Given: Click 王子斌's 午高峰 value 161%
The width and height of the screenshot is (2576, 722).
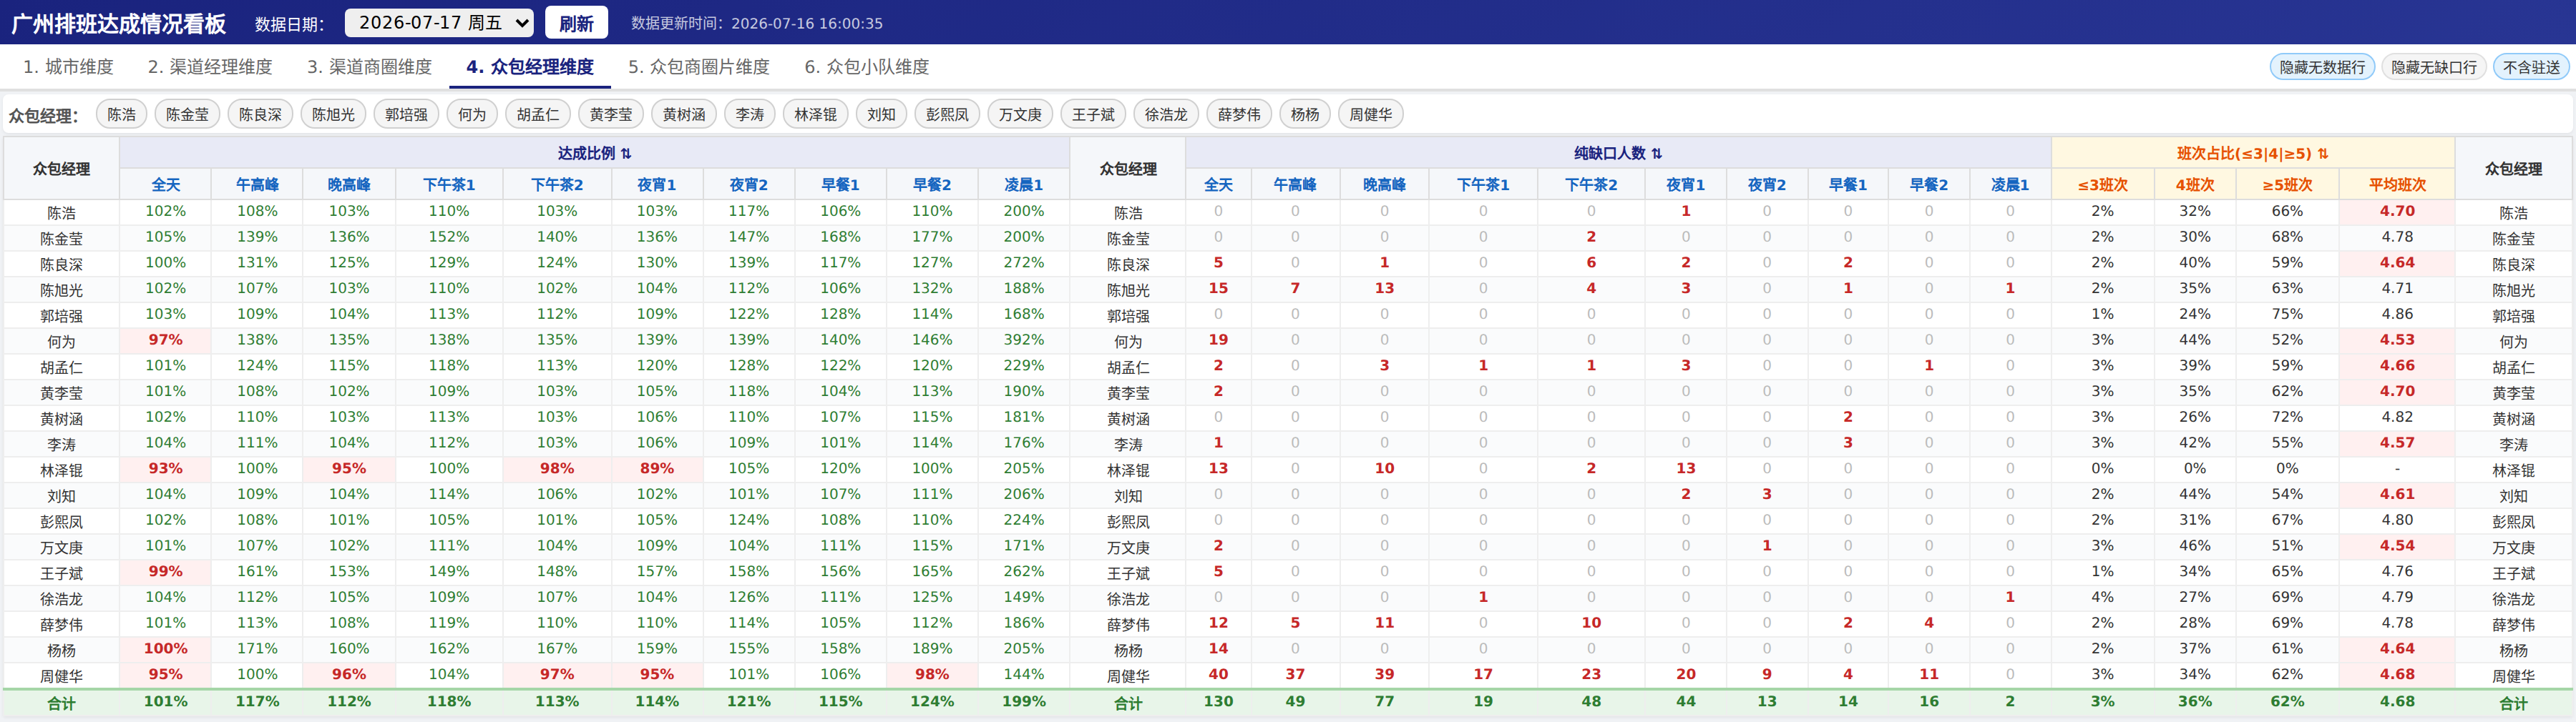Looking at the screenshot, I should [258, 571].
